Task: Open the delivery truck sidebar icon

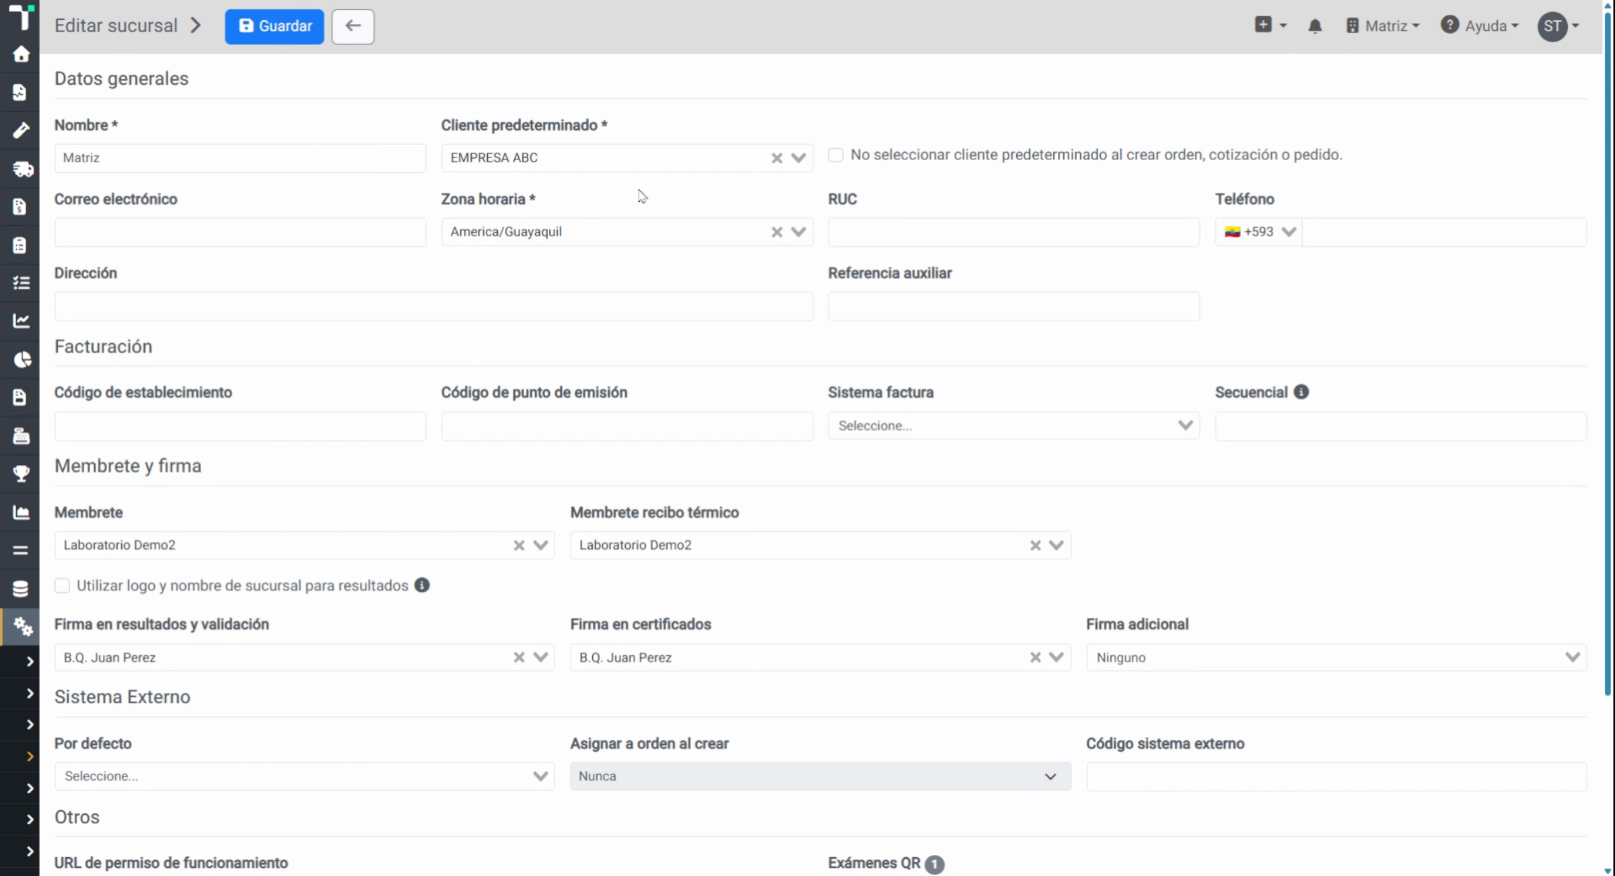Action: tap(21, 168)
